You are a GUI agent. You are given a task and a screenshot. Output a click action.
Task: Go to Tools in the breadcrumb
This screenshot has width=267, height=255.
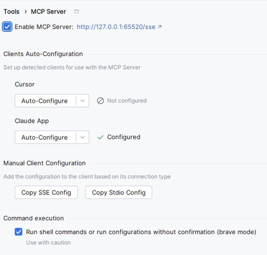11,11
